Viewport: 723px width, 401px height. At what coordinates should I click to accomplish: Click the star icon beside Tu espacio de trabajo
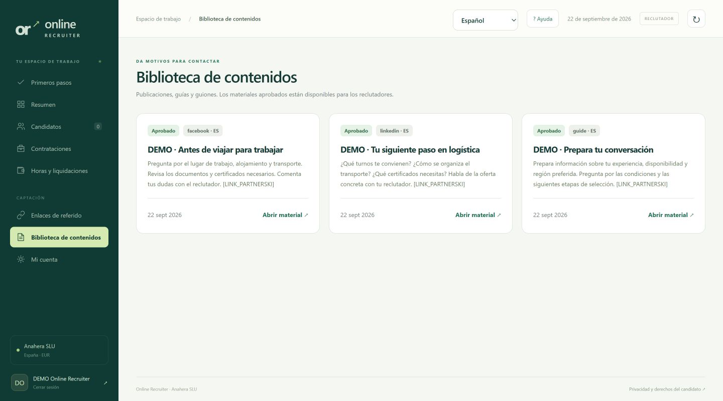click(x=100, y=62)
